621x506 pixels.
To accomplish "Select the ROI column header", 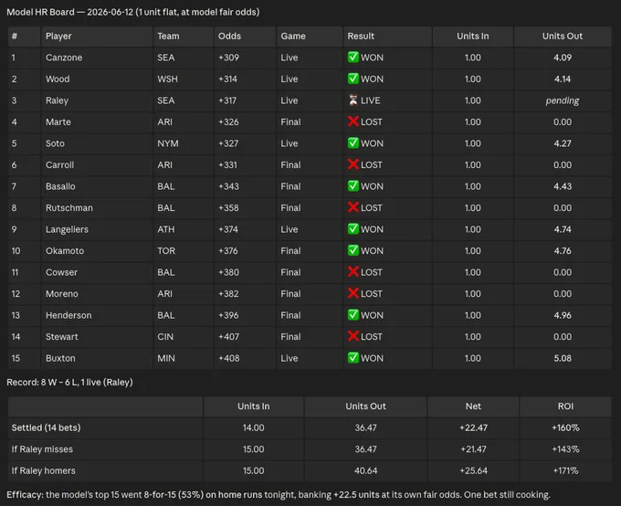I will click(565, 406).
